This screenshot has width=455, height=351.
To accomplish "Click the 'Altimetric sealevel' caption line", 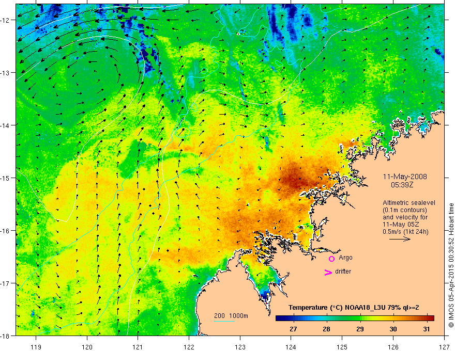I will click(x=409, y=203).
